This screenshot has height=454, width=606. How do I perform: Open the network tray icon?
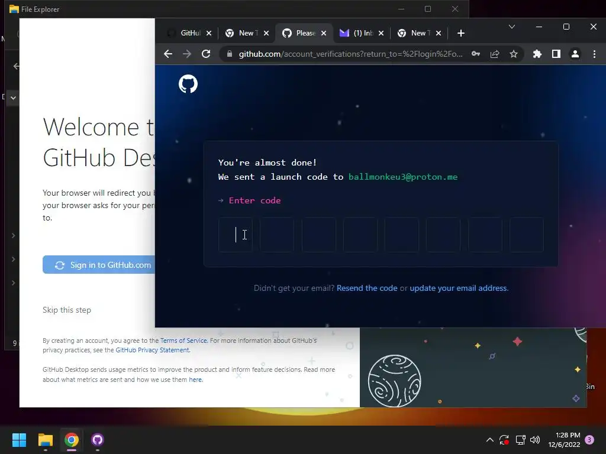[x=520, y=440]
